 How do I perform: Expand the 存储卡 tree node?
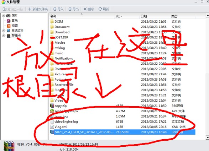pos(4,36)
